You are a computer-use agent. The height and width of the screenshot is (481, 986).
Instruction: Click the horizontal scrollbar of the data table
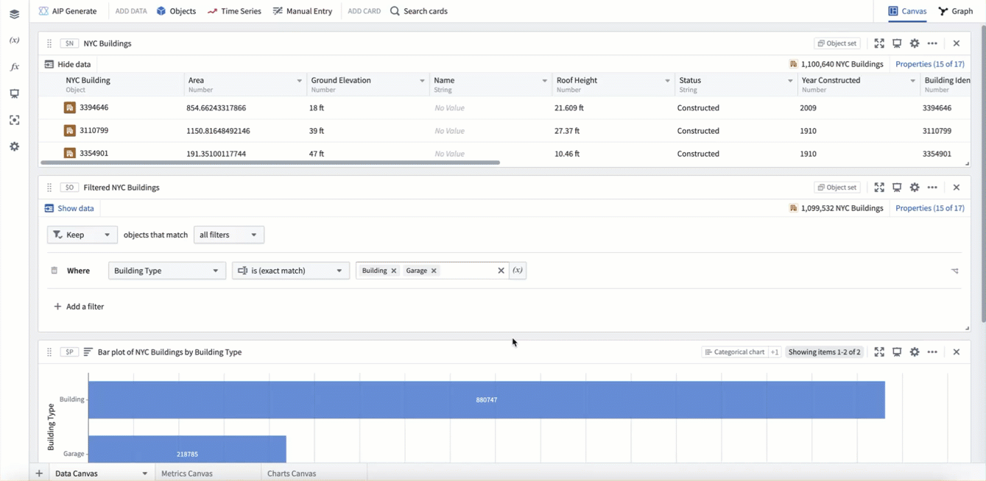coord(270,163)
